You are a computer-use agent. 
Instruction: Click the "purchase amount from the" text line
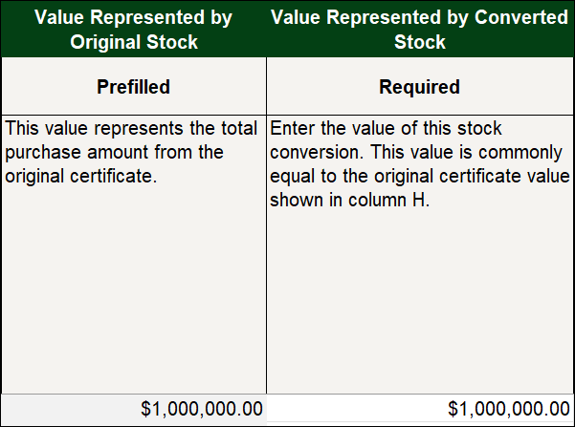[114, 152]
